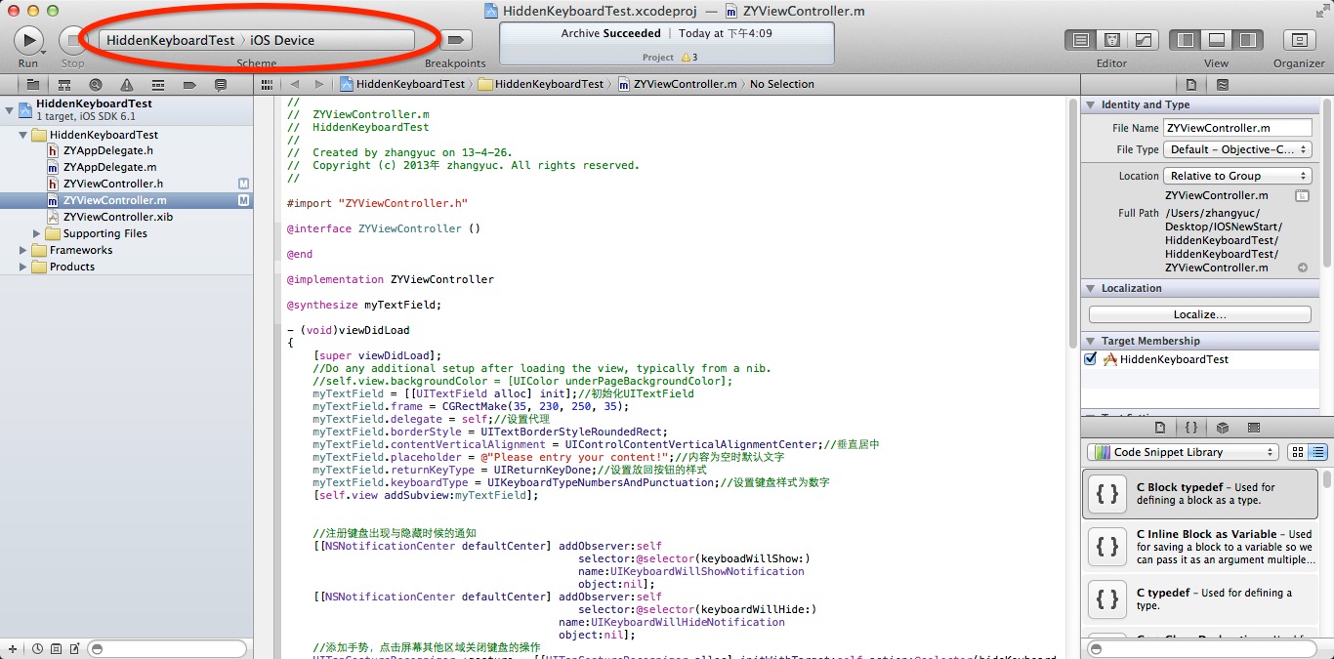The width and height of the screenshot is (1334, 659).
Task: Click ZYViewController.m in jump bar
Action: (x=677, y=84)
